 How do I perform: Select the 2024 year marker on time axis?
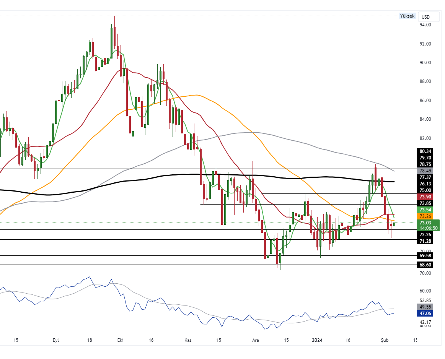(318, 340)
